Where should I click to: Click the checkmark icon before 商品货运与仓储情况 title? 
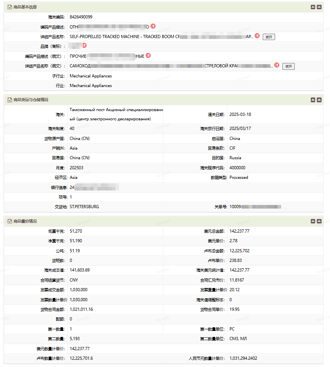pos(10,99)
